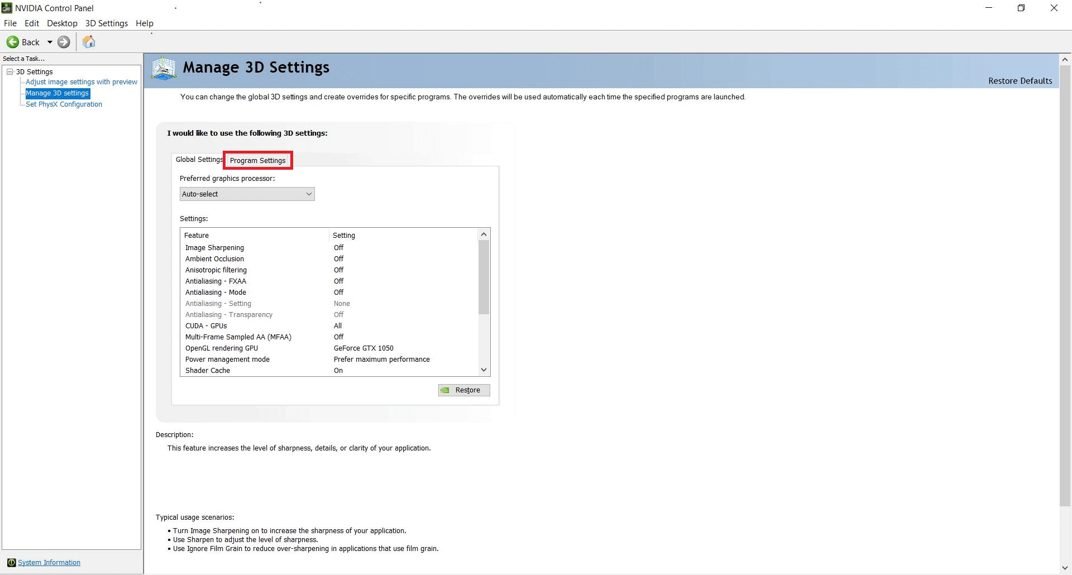The image size is (1072, 575).
Task: Open Preferred graphics processor dropdown
Action: [247, 194]
